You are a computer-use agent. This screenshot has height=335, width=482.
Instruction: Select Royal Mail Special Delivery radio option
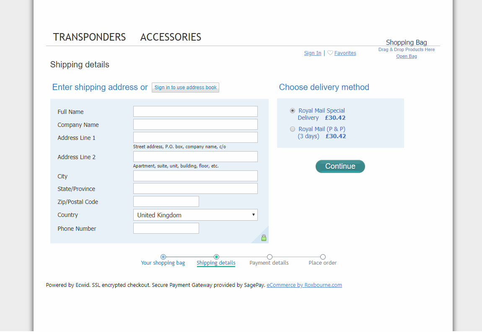(293, 111)
